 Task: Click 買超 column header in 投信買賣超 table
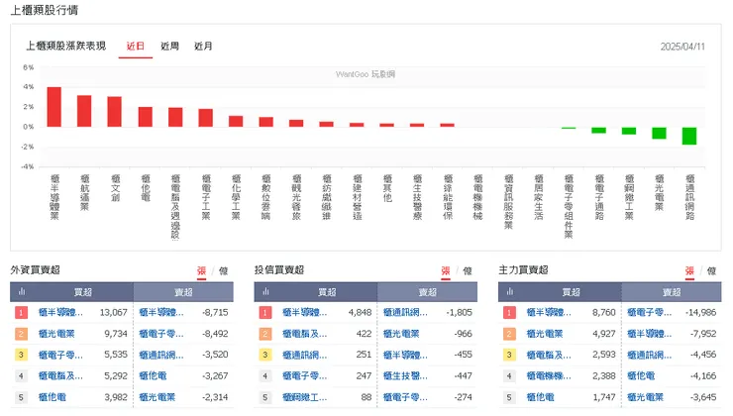pyautogui.click(x=327, y=292)
